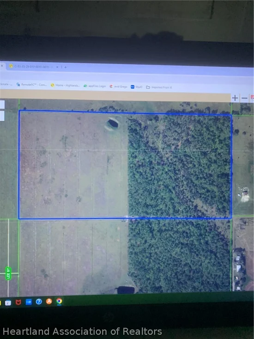This screenshot has height=339, width=254.
Task: Click the lower white map tool button
Action: coord(2,116)
